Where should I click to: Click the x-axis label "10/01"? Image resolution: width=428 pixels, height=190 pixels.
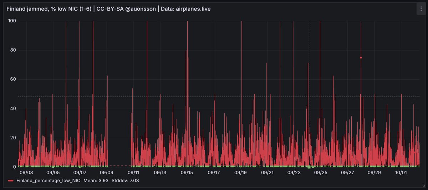tap(401, 173)
